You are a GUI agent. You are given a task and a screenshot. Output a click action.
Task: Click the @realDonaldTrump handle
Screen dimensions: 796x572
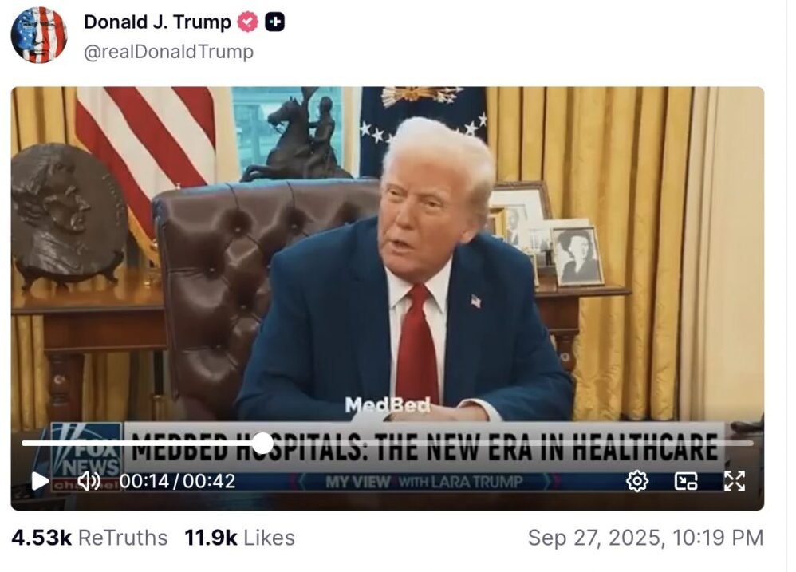click(x=168, y=52)
